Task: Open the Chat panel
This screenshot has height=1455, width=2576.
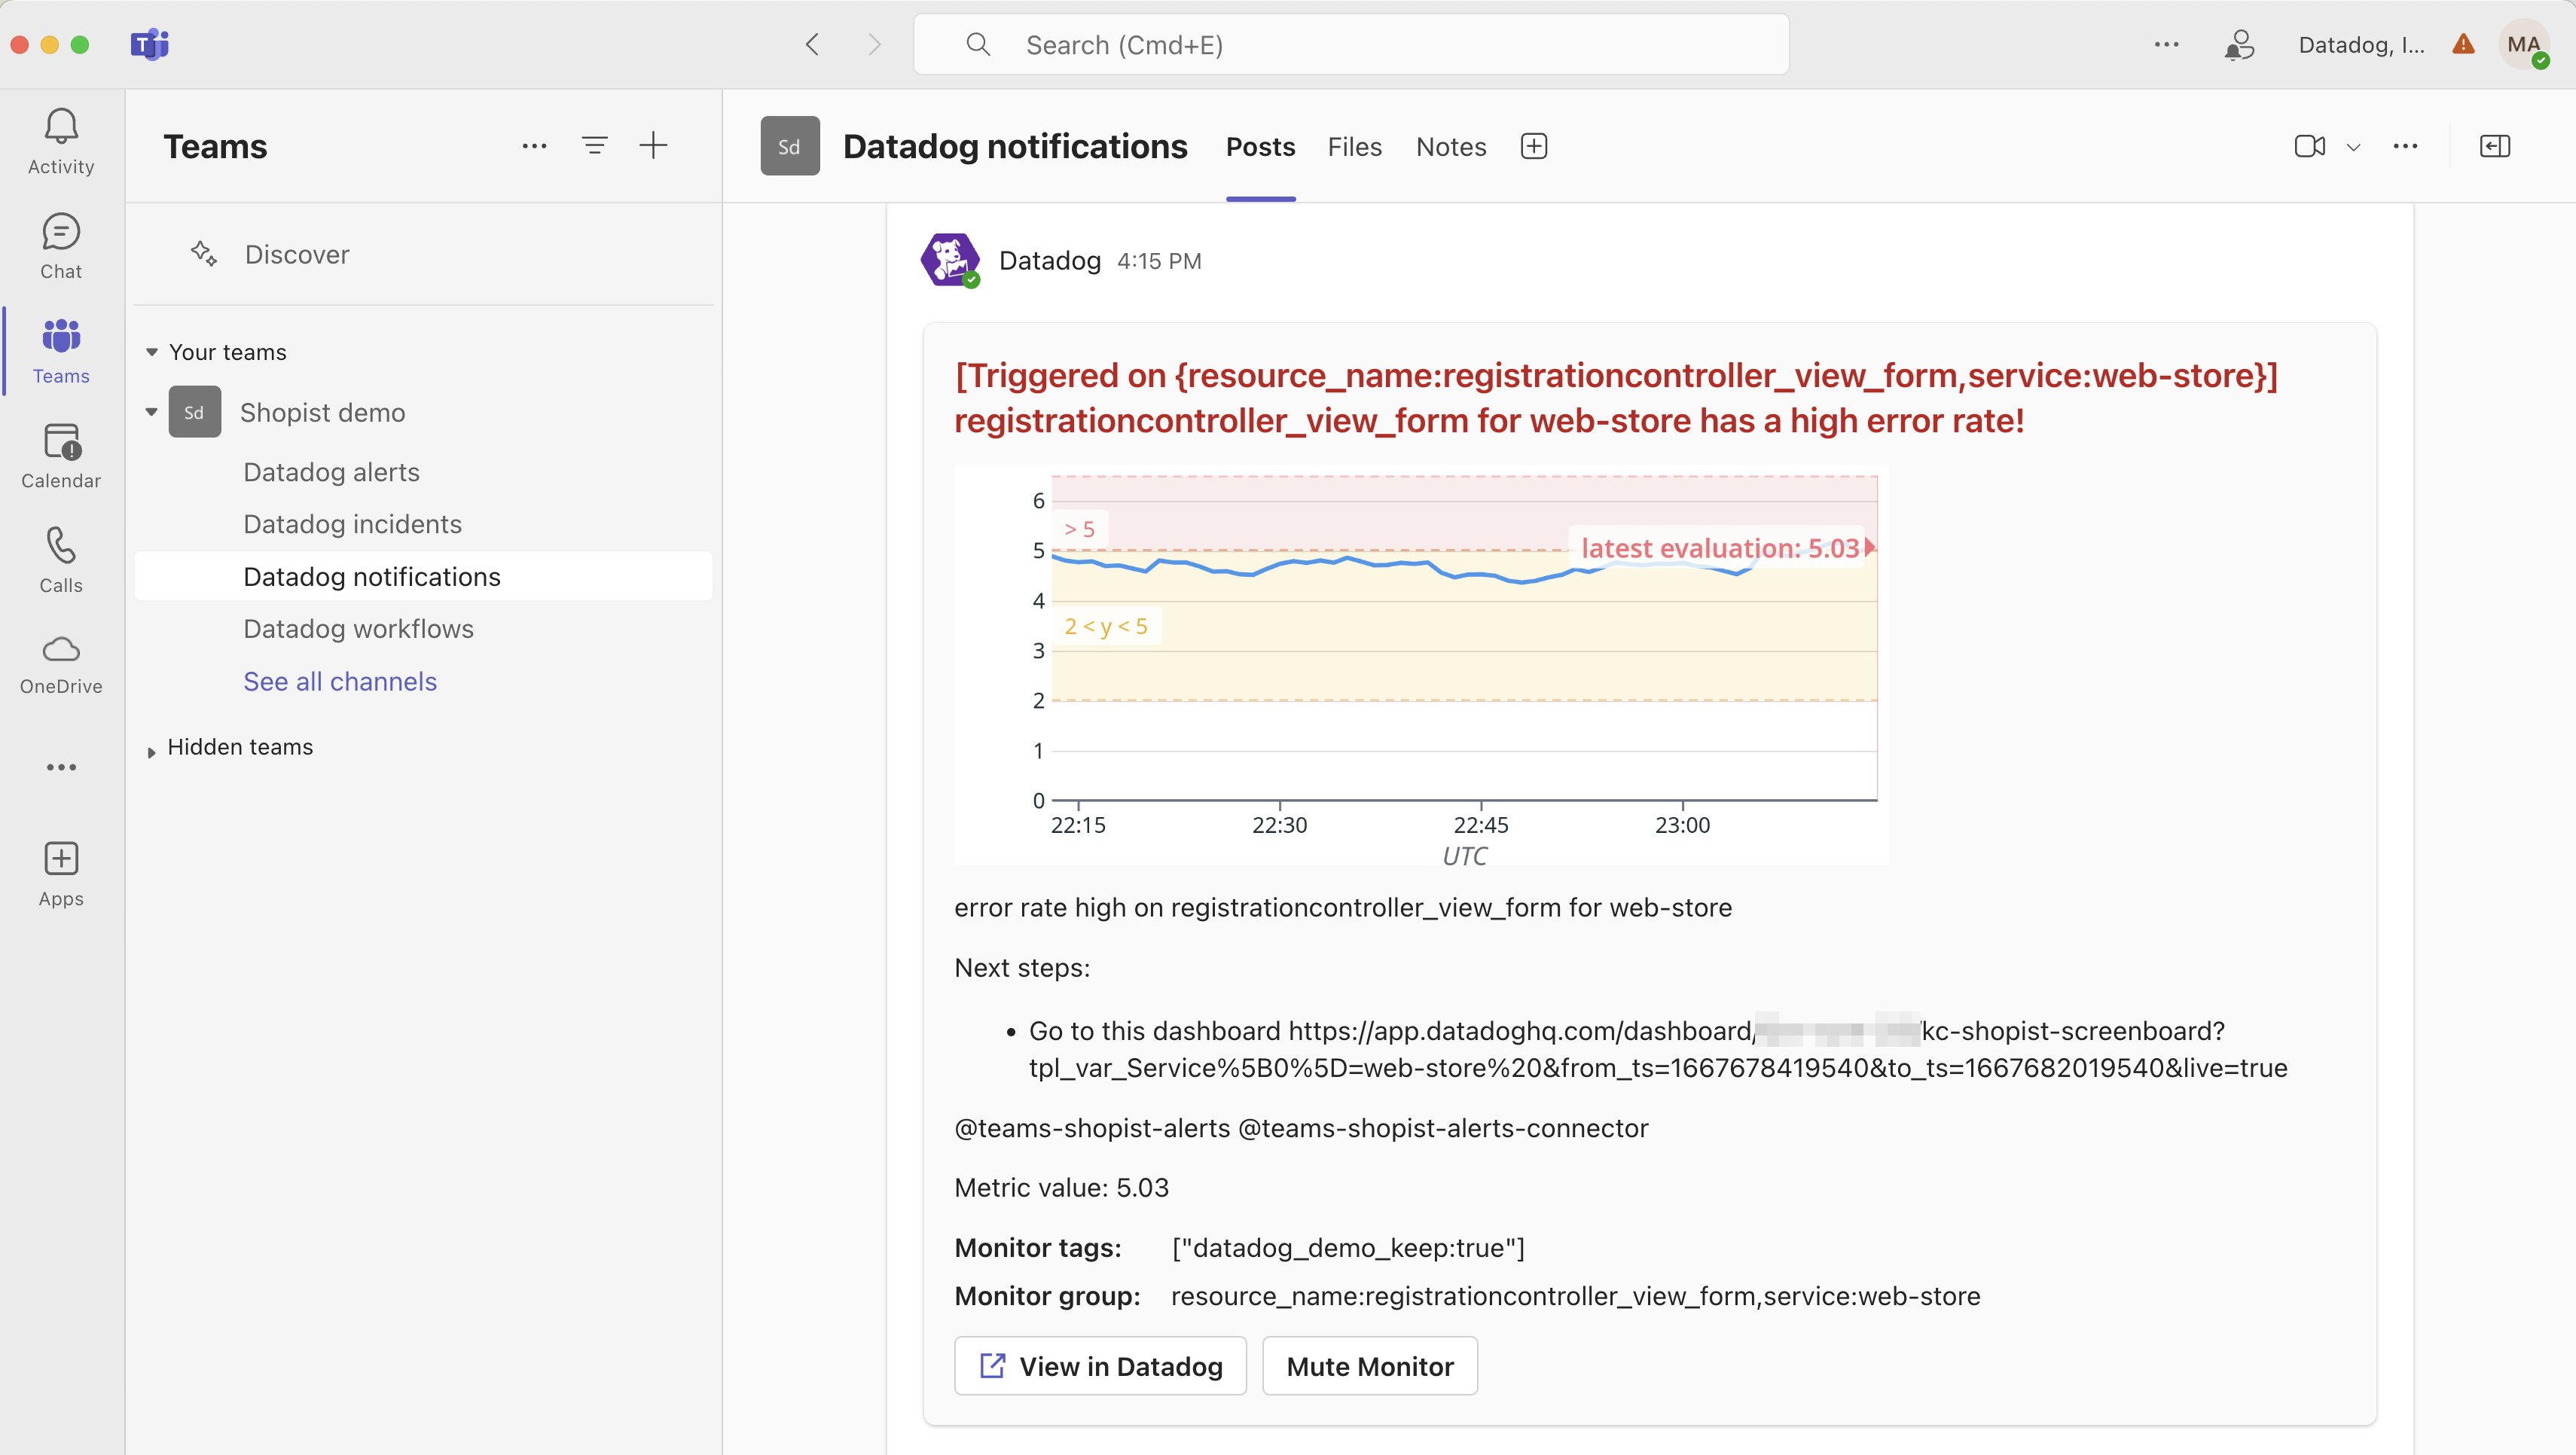Action: click(x=60, y=245)
